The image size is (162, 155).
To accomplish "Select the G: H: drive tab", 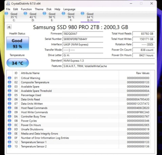I will click(90, 17).
